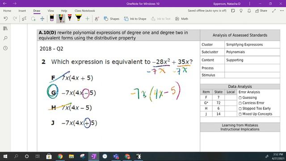Open the Math assistant

click(181, 19)
